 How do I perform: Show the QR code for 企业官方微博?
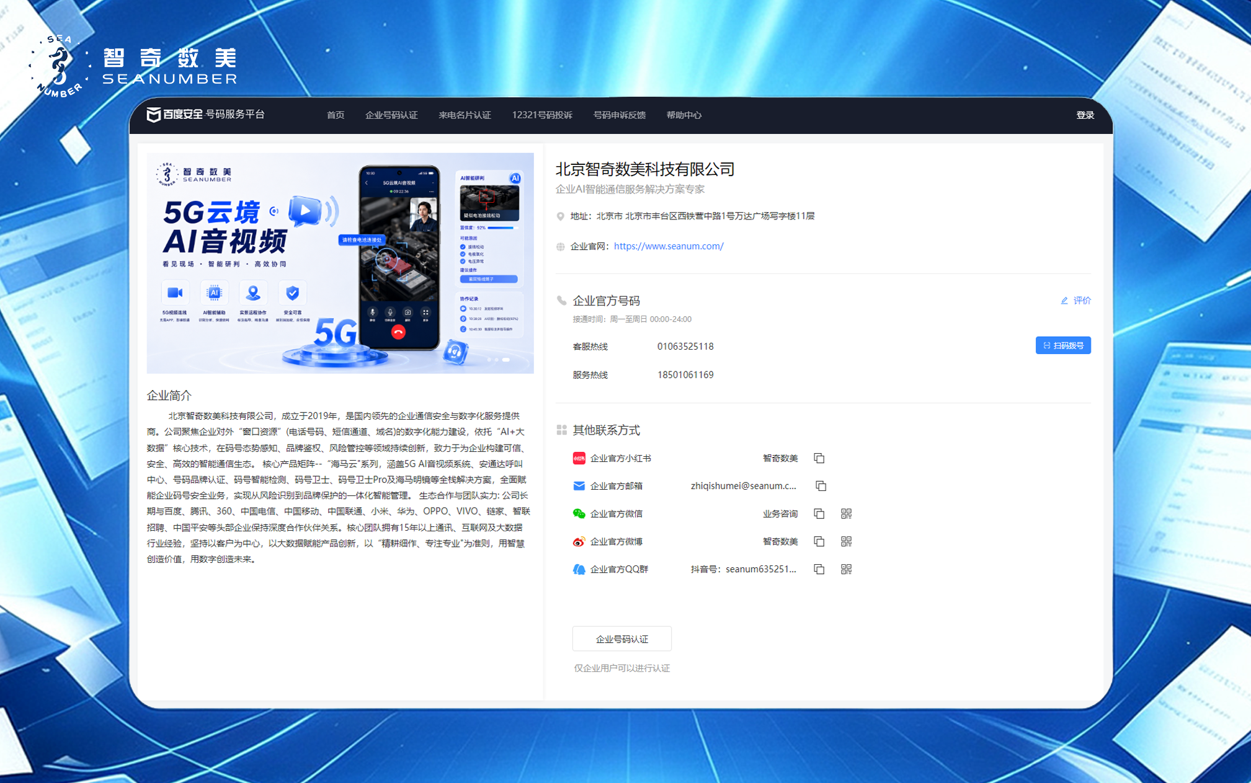tap(846, 542)
